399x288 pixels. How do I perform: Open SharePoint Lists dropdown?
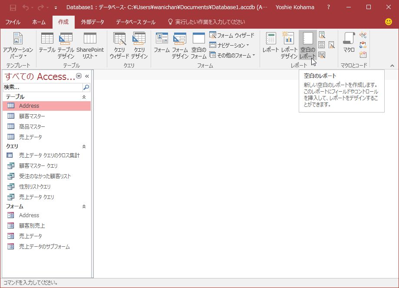click(x=90, y=46)
